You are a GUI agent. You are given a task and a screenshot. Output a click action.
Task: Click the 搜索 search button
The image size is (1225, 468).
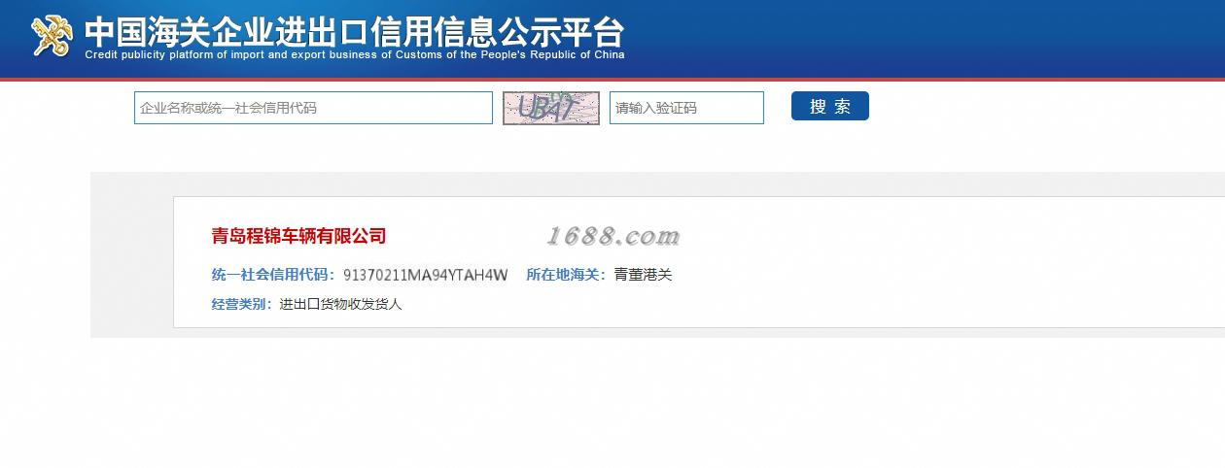(x=829, y=106)
